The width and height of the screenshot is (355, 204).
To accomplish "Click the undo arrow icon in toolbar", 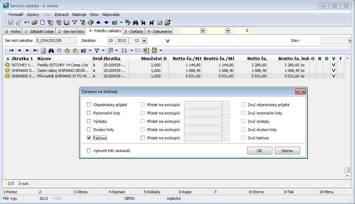I will [x=27, y=22].
